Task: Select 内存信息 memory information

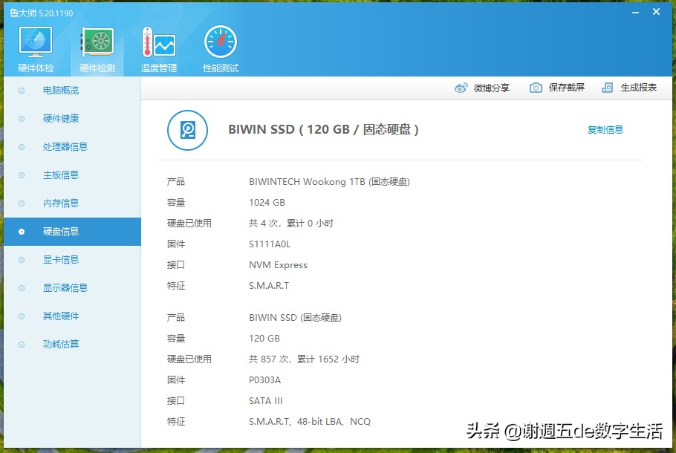Action: click(x=59, y=203)
